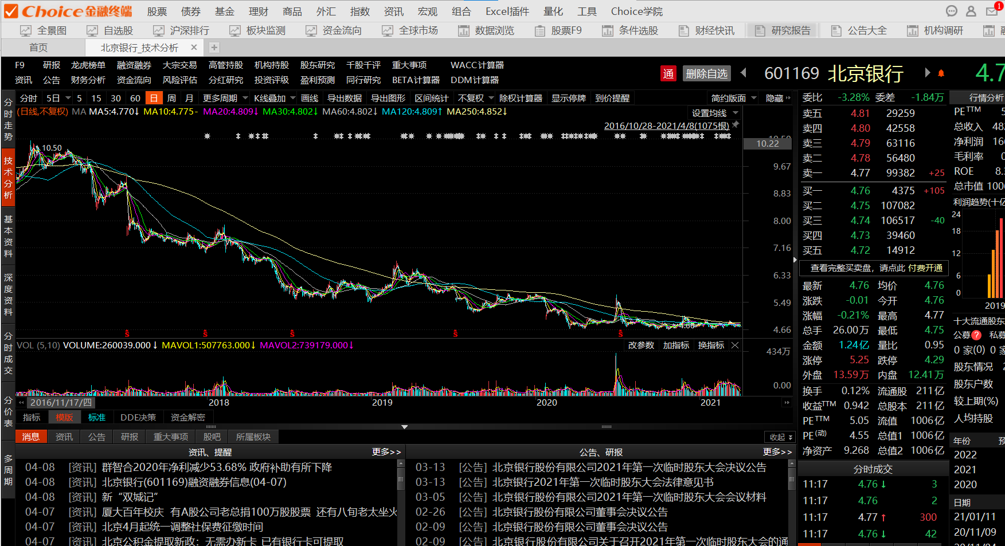Click the Choice金融终端 logo
Viewport: 1005px width, 546px height.
click(69, 11)
